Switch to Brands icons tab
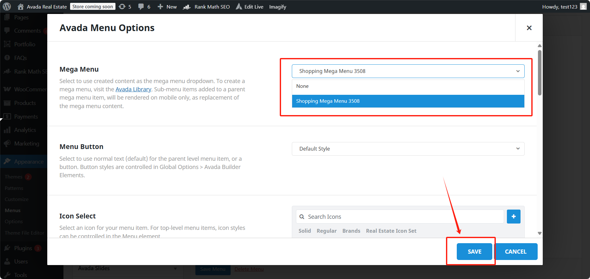 [x=351, y=231]
